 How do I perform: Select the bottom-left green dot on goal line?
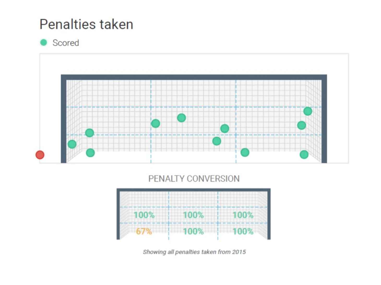tap(90, 153)
